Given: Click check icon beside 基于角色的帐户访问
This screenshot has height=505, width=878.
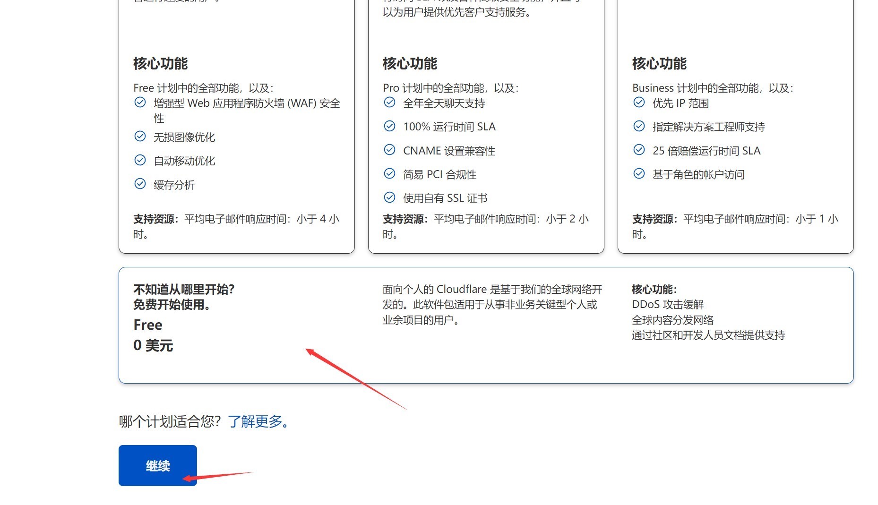Looking at the screenshot, I should tap(639, 174).
